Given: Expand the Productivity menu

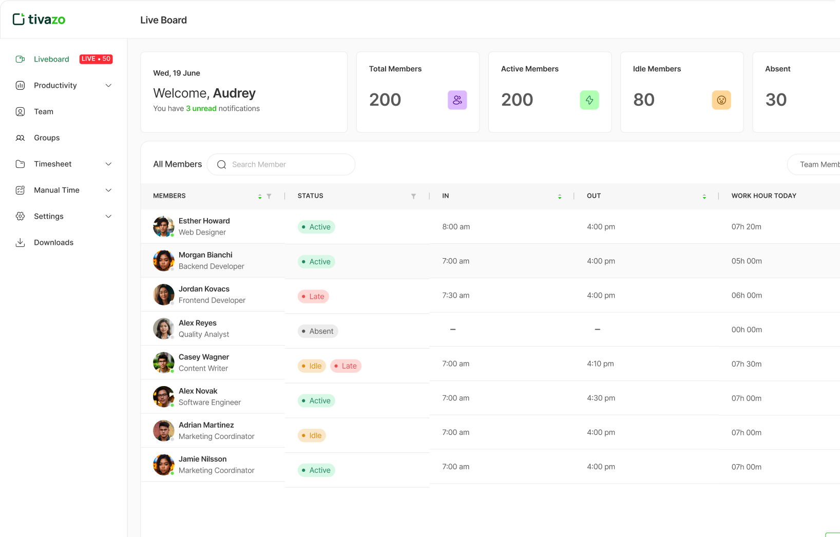Looking at the screenshot, I should [108, 85].
